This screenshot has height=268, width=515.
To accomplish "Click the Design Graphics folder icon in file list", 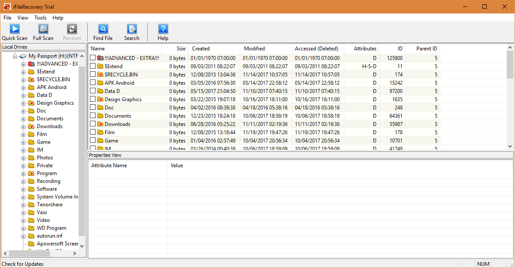I will click(100, 99).
